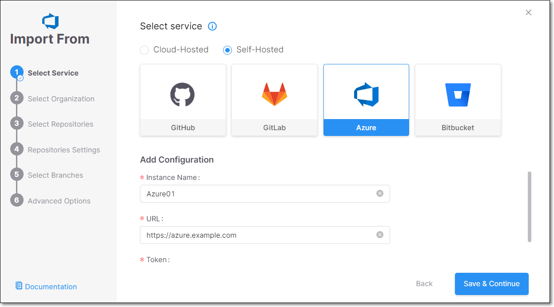The image size is (554, 307).
Task: Go to step 5 Select Branches
Action: [47, 175]
